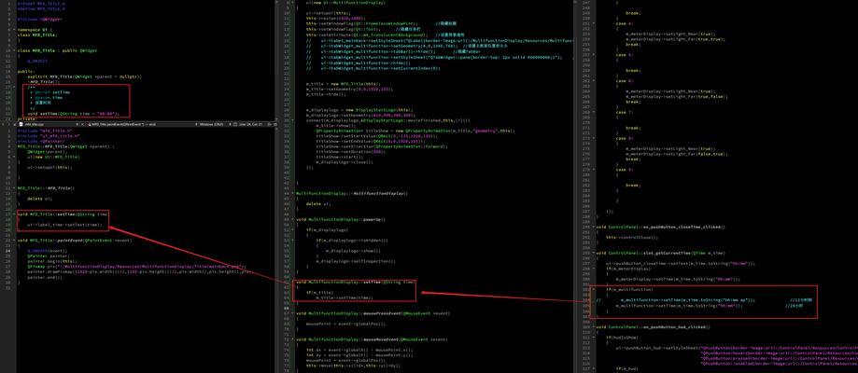858x373 pixels.
Task: Collapse the MultifunctionDisplay::powerUp() fold
Action: pyautogui.click(x=294, y=219)
